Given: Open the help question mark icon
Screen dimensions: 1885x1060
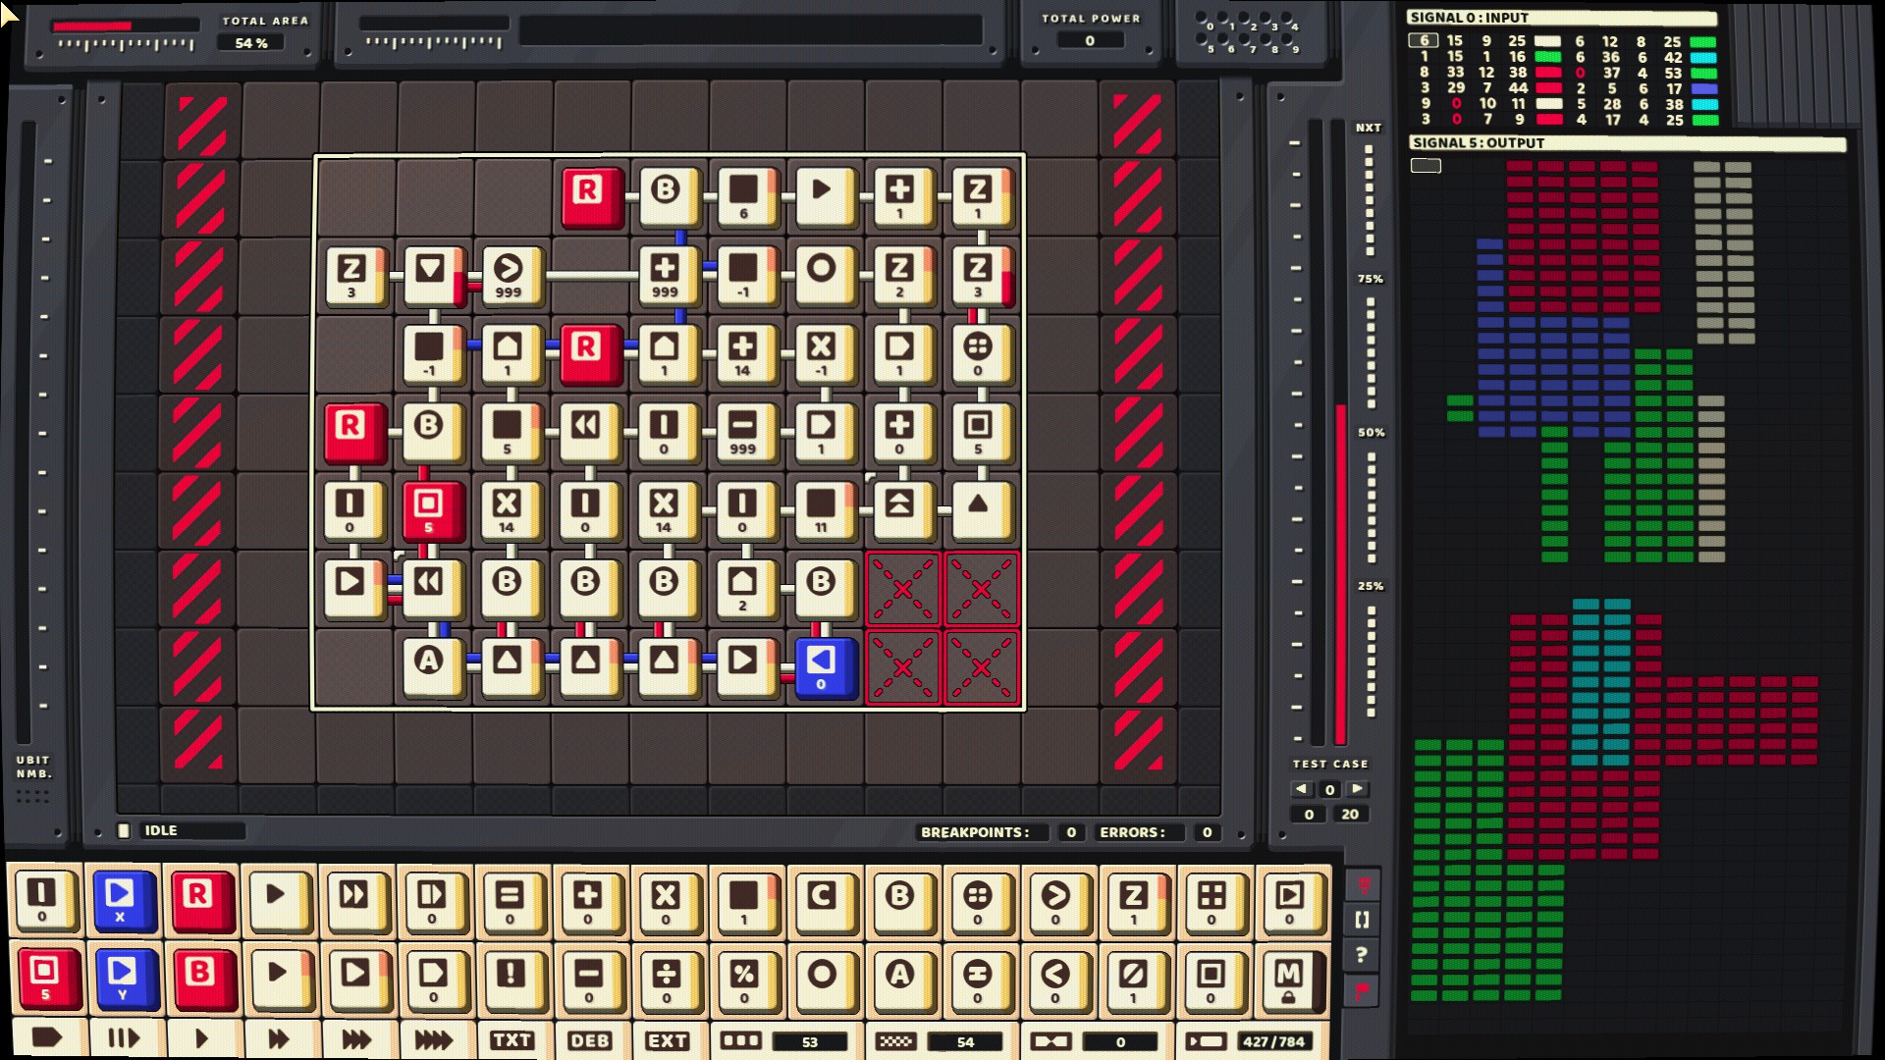Looking at the screenshot, I should tap(1362, 954).
